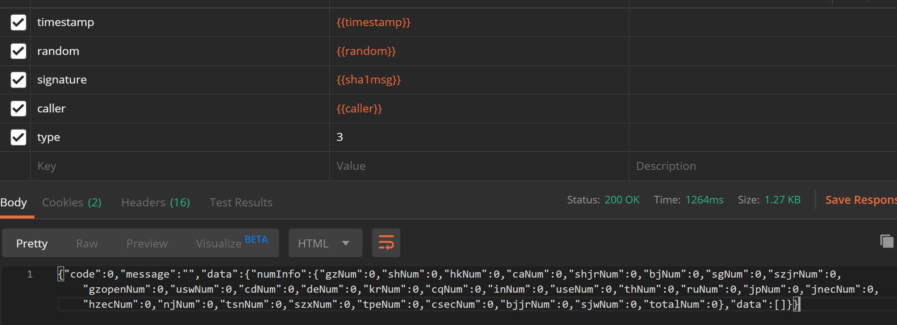This screenshot has width=897, height=325.
Task: Edit the {{sha1msg}} value cell
Action: 479,80
